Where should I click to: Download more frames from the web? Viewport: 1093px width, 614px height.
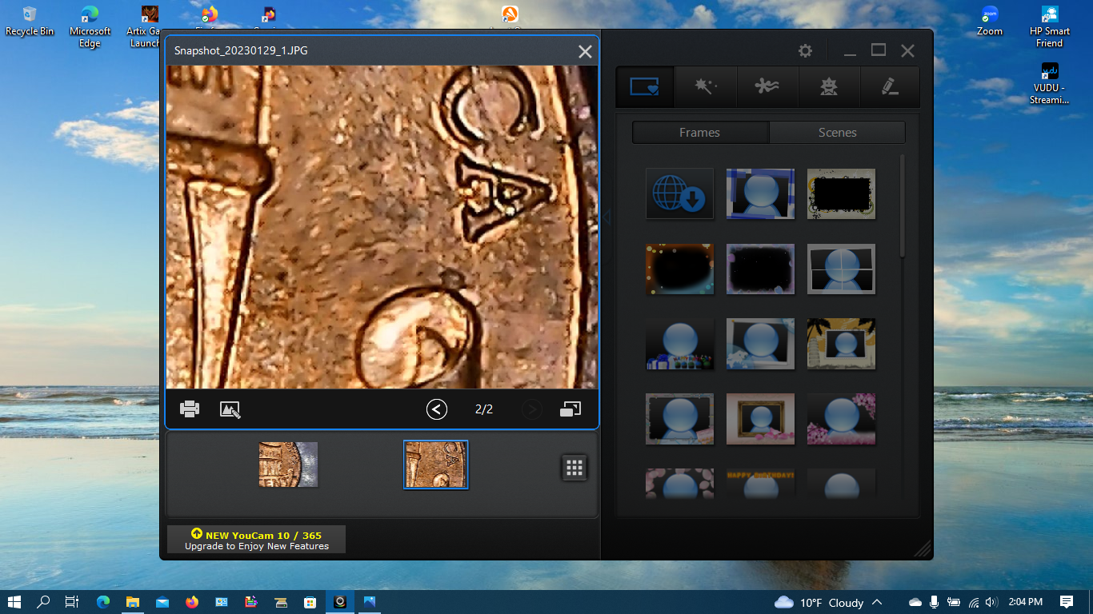click(679, 193)
